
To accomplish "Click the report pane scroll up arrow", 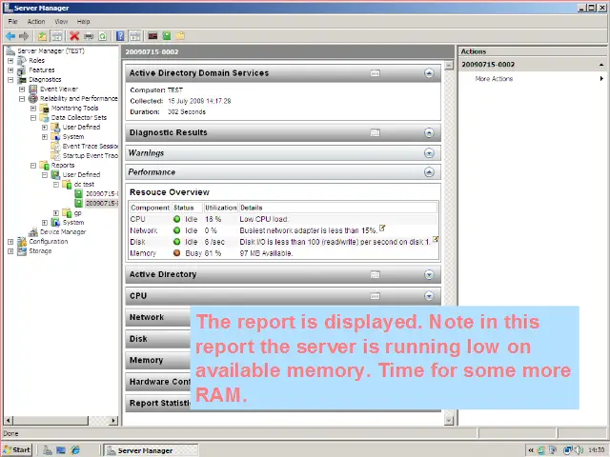I will click(449, 66).
